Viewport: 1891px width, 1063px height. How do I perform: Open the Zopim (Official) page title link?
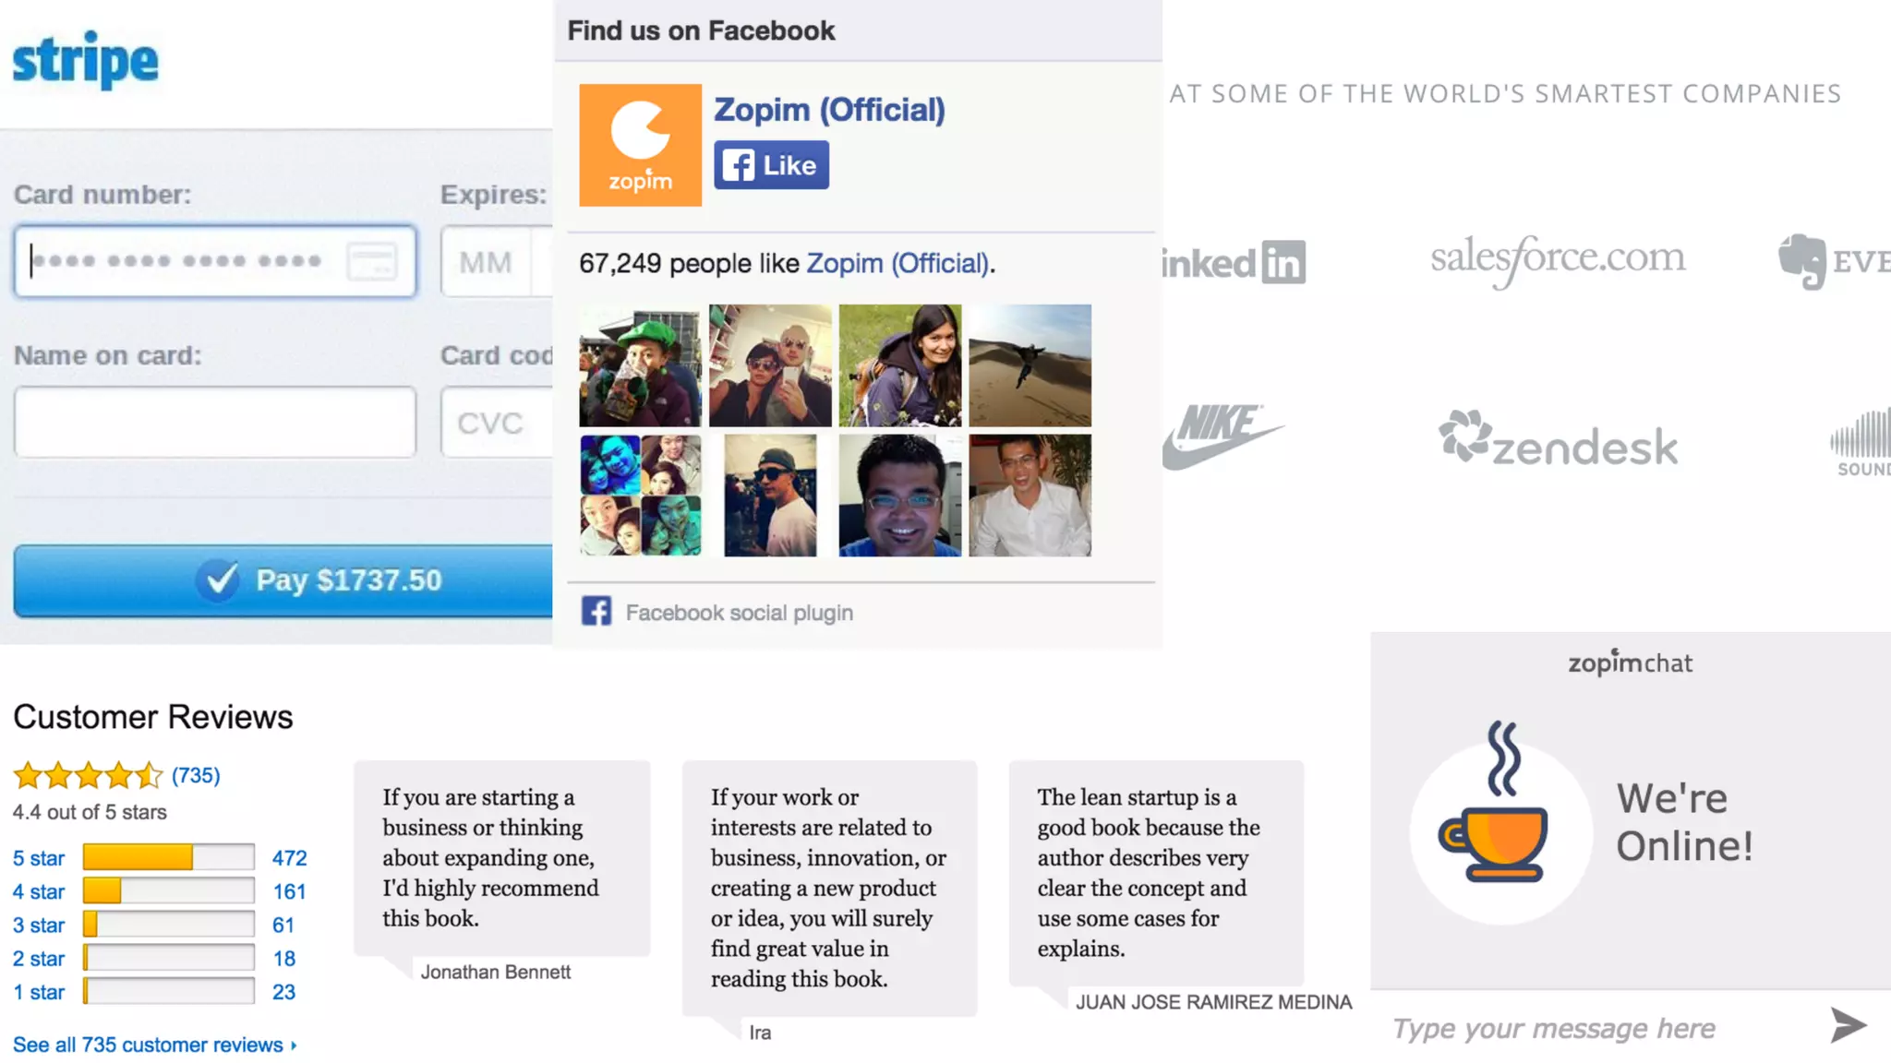pyautogui.click(x=829, y=110)
